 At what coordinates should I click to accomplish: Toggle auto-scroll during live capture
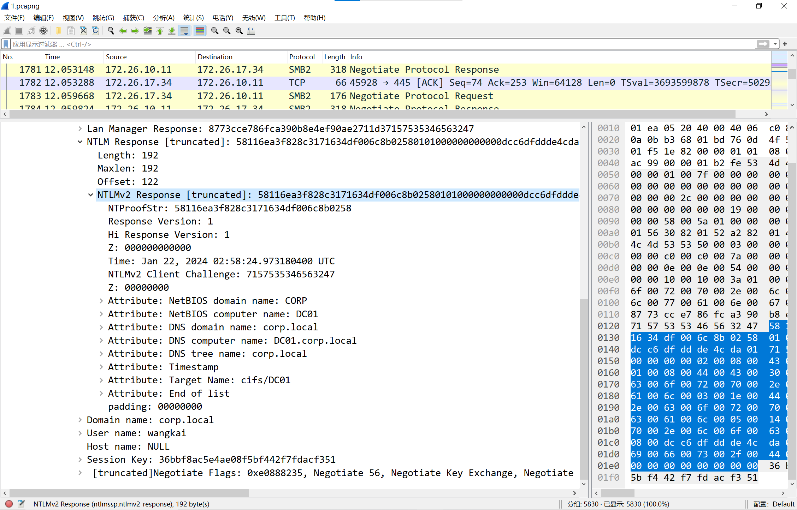(x=184, y=31)
